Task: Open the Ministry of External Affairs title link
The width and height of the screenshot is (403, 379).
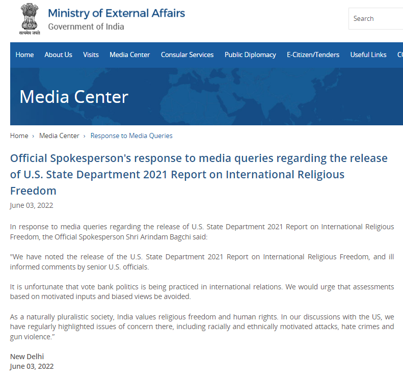Action: click(x=117, y=13)
